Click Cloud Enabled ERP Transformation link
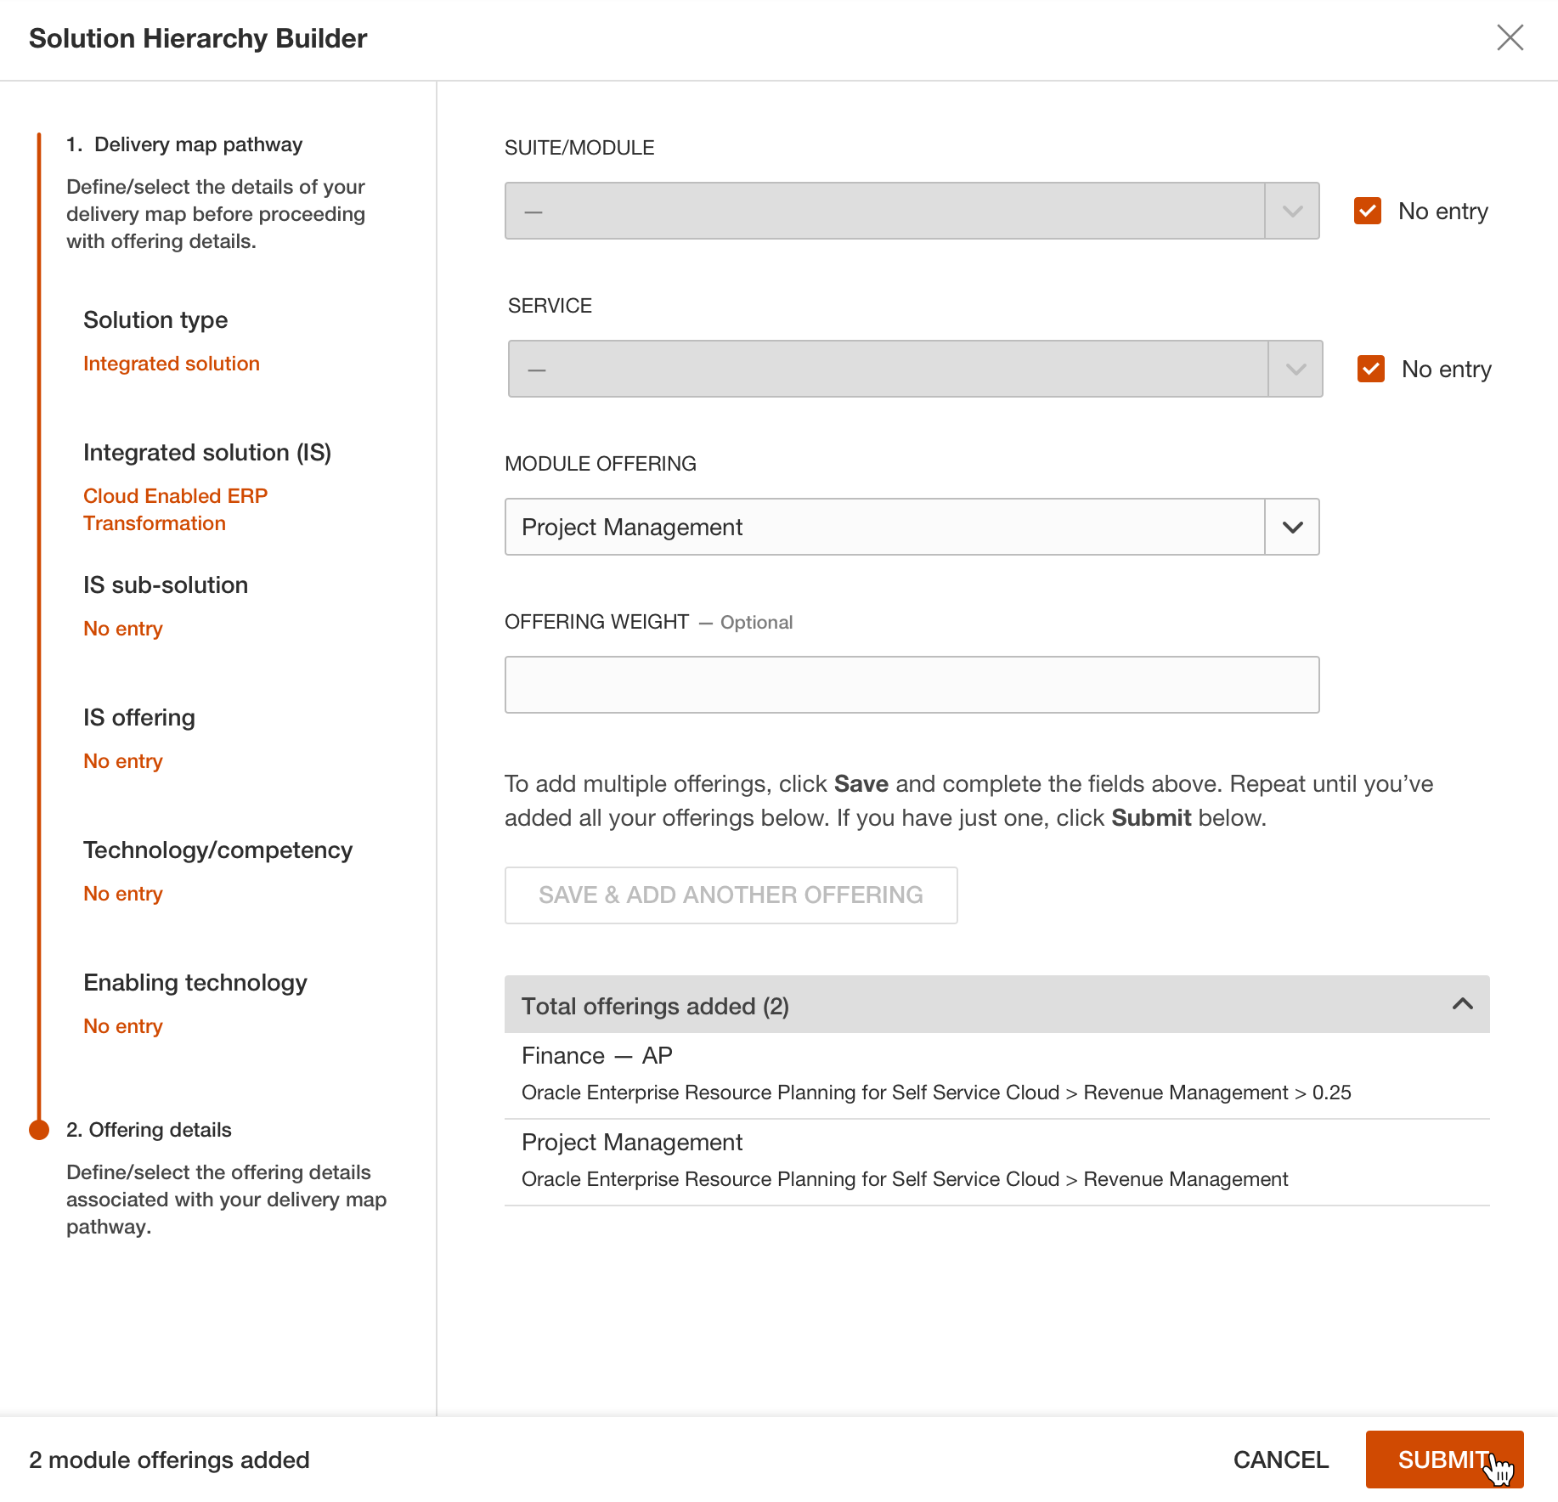This screenshot has width=1558, height=1502. pyautogui.click(x=175, y=510)
